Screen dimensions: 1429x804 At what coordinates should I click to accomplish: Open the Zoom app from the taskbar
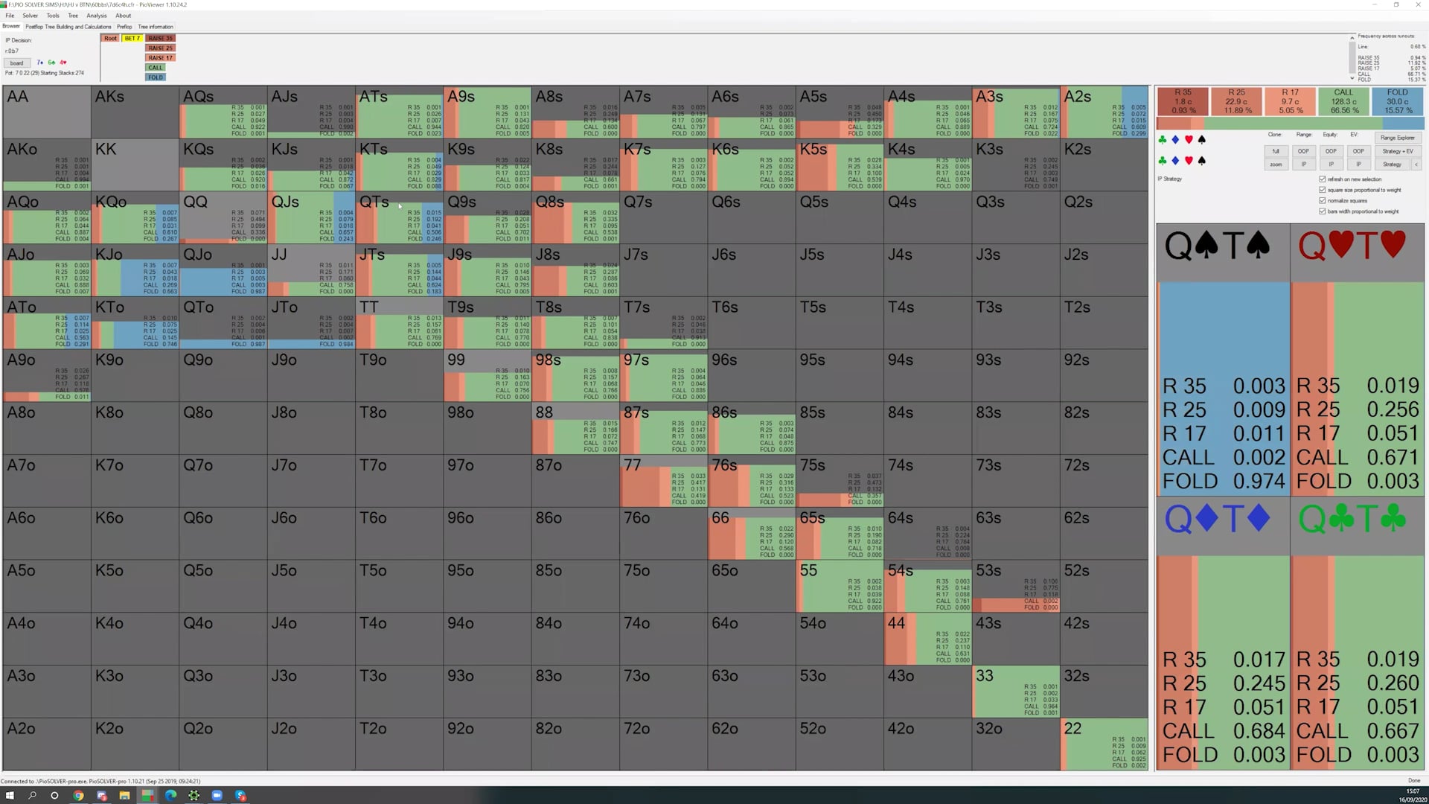(217, 796)
